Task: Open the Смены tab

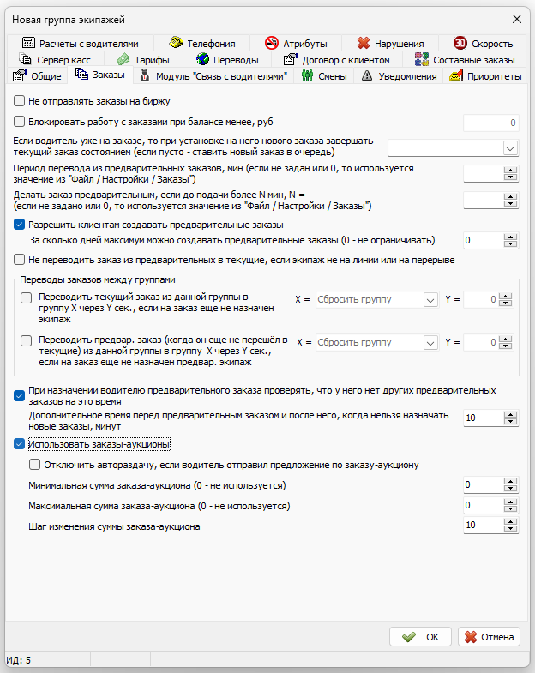Action: tap(325, 76)
